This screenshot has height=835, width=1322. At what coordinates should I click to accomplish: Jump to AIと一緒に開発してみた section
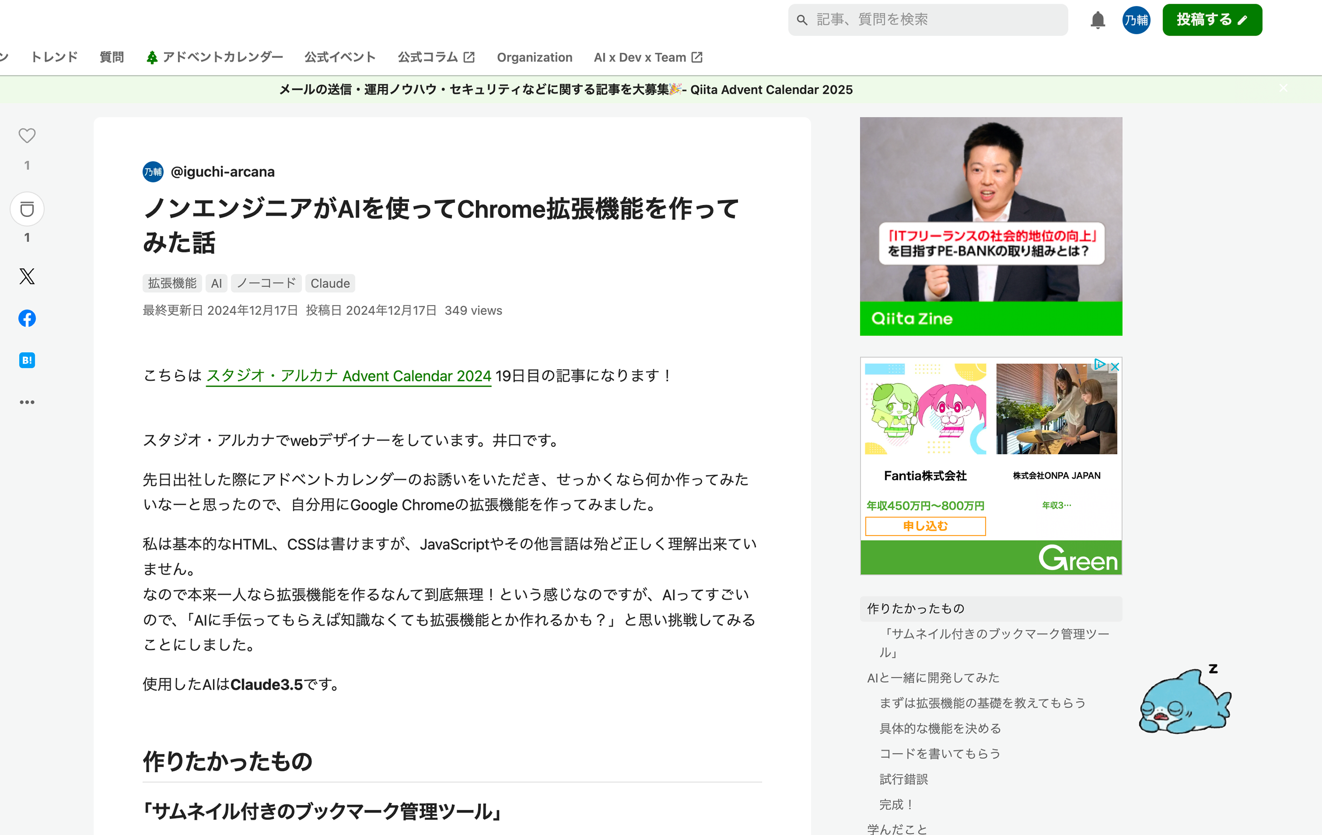pos(933,677)
